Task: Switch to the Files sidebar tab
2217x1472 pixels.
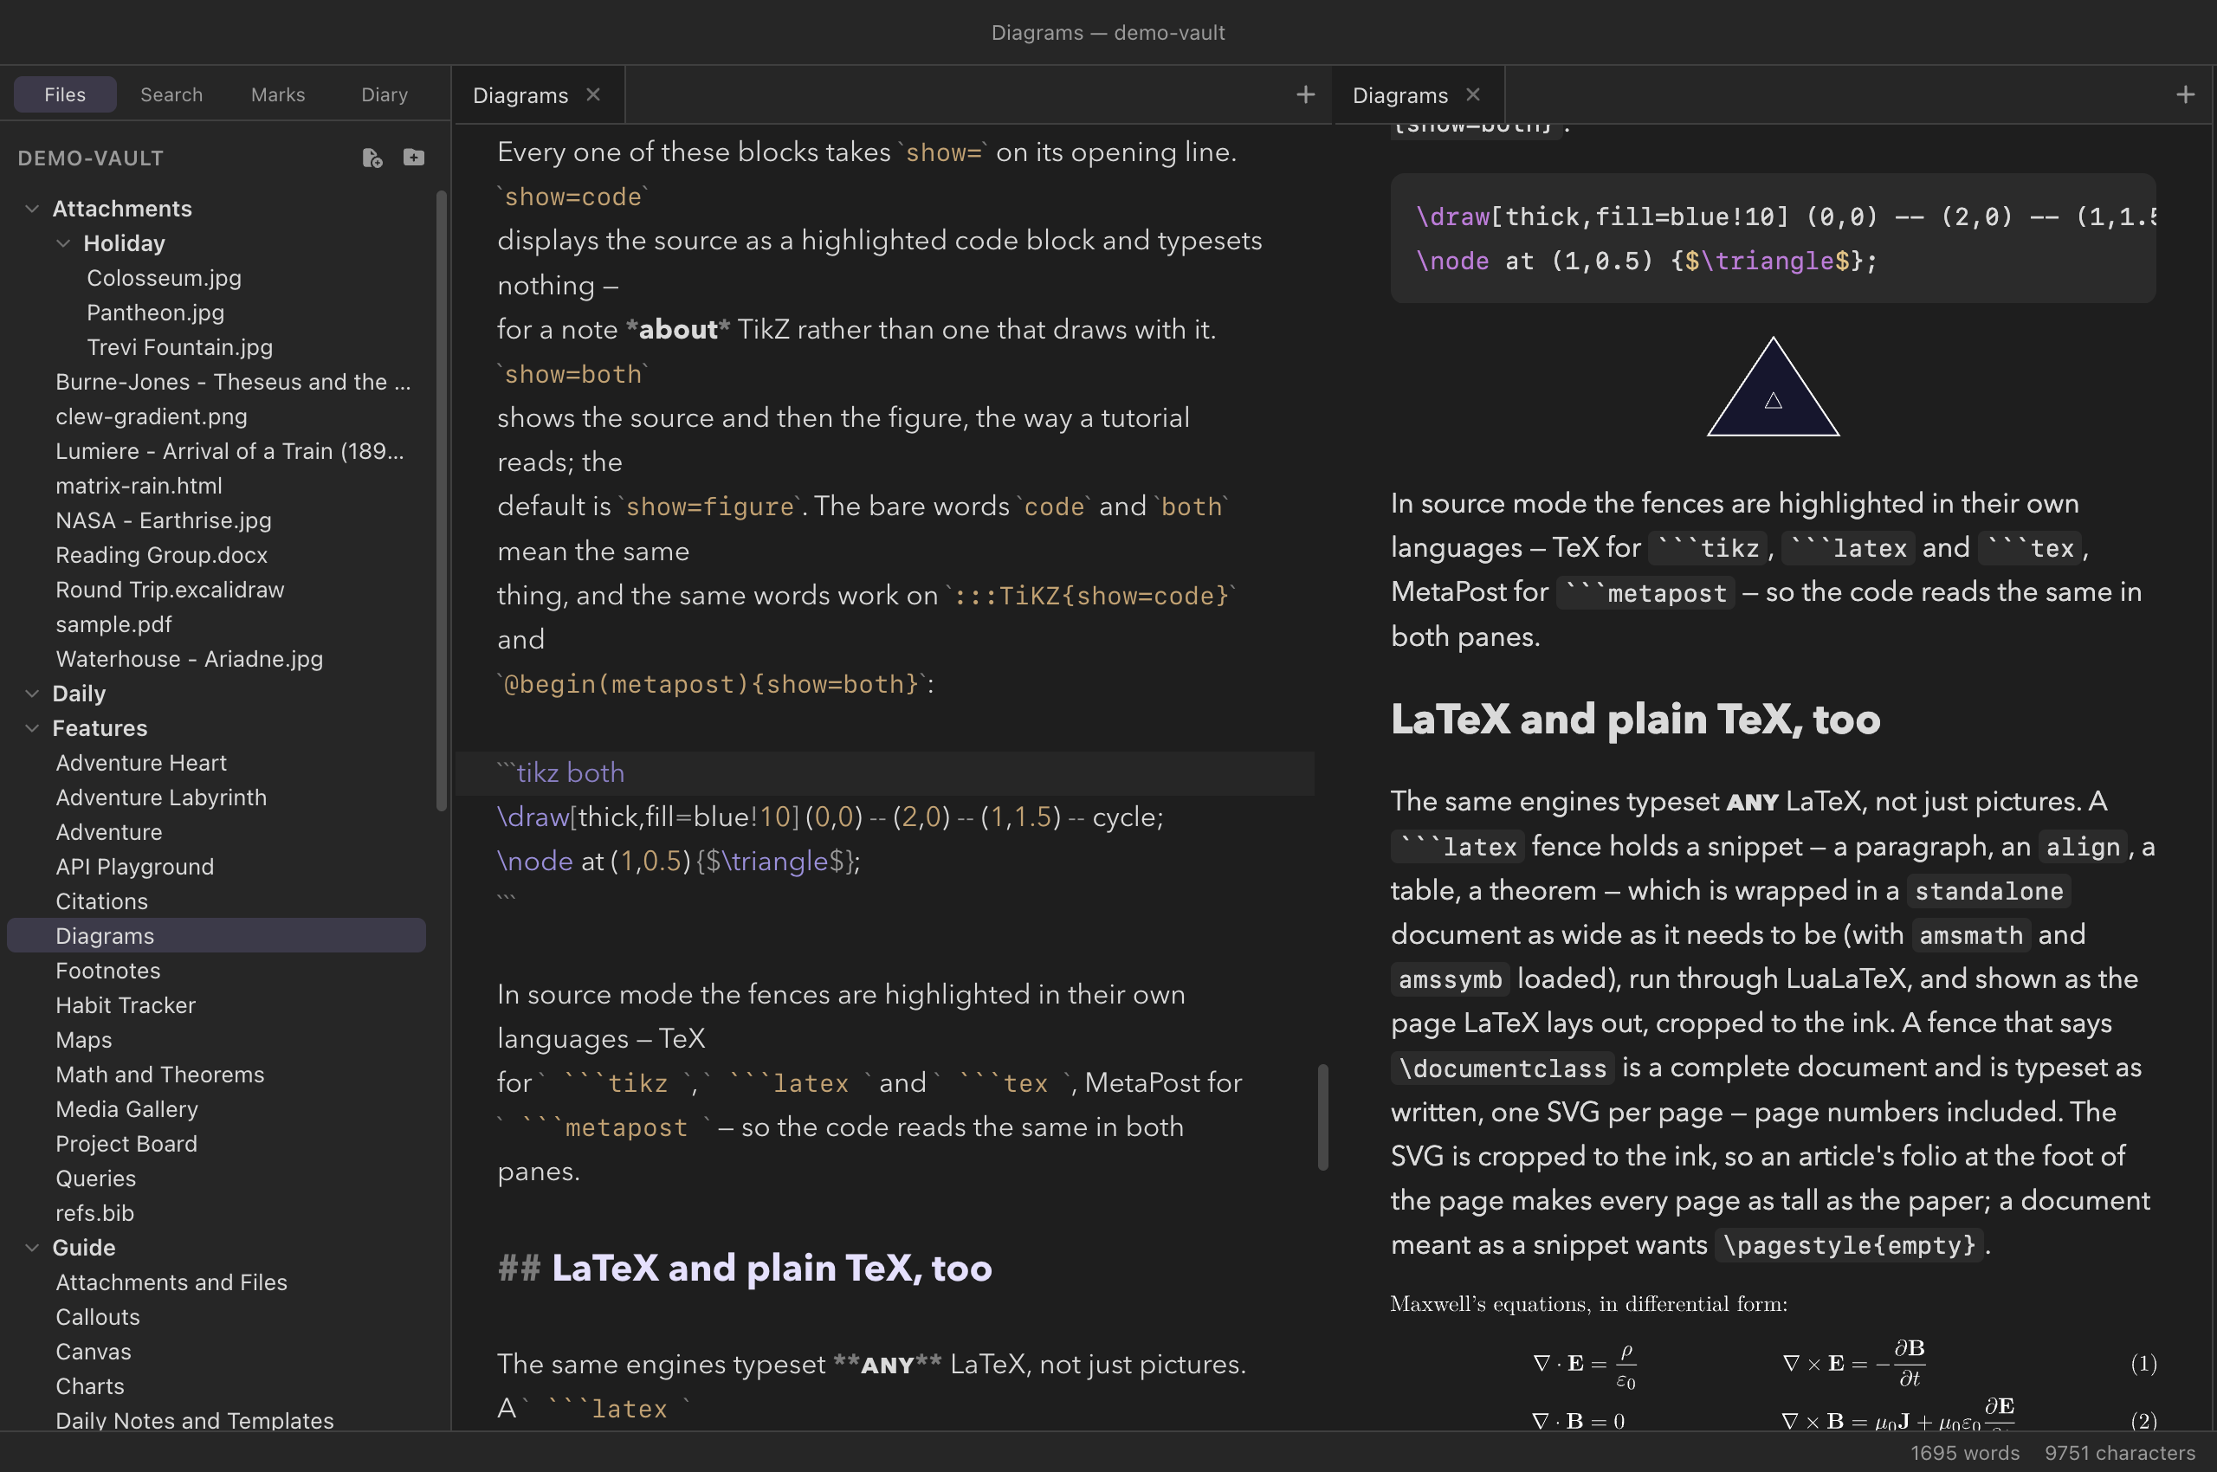Action: click(65, 95)
